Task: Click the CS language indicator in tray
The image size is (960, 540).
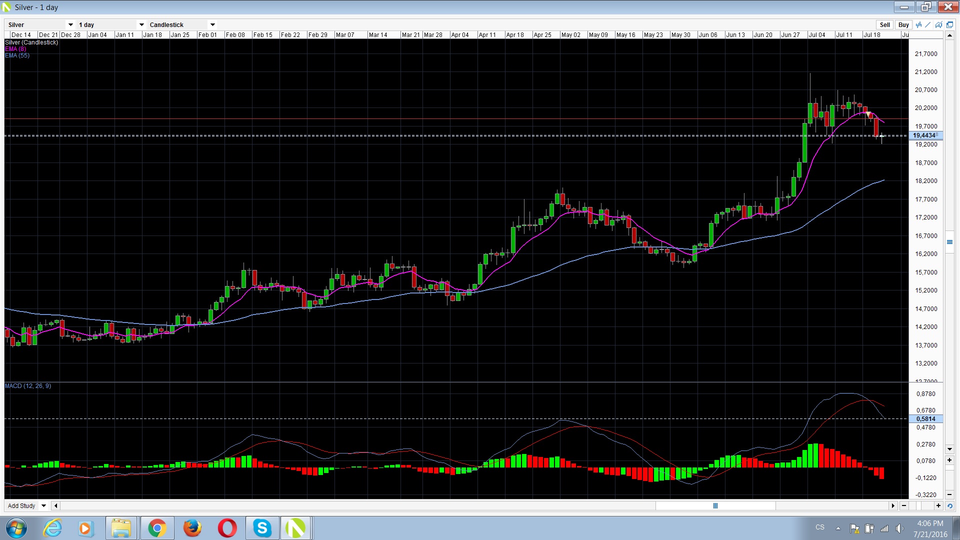Action: pyautogui.click(x=820, y=527)
